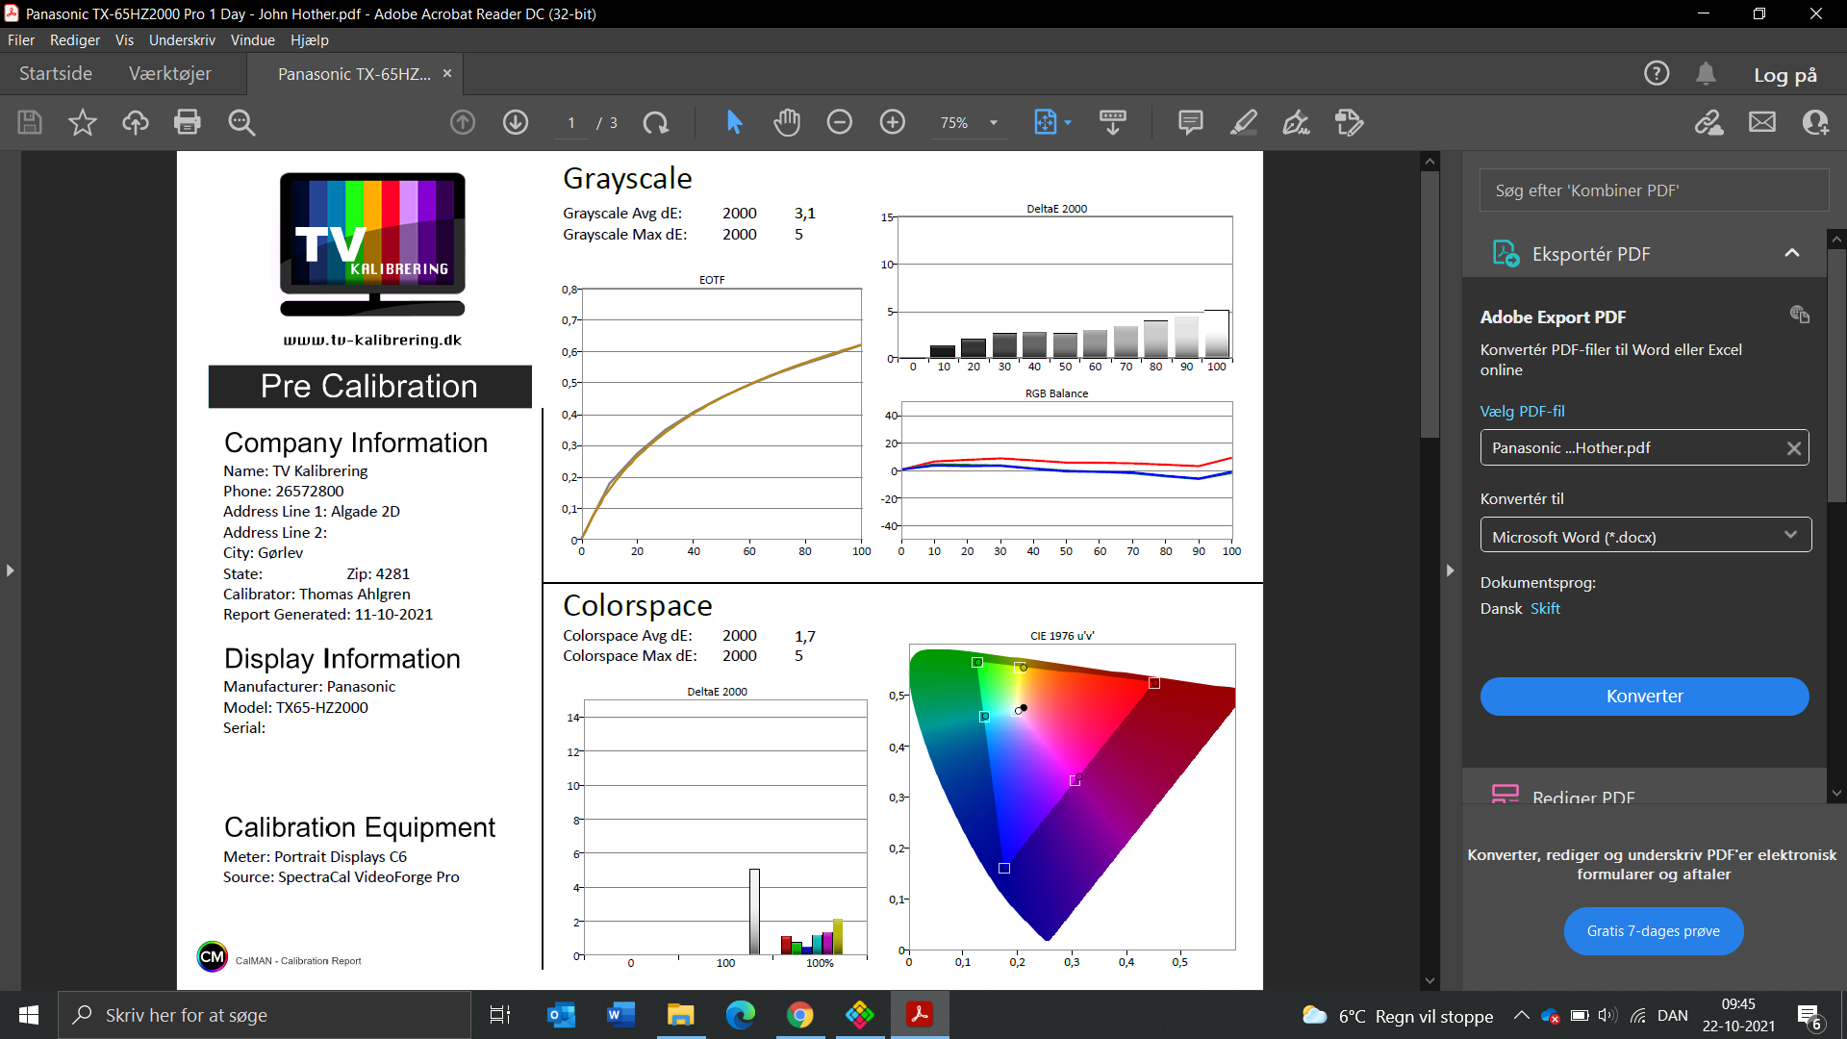The width and height of the screenshot is (1847, 1039).
Task: Click the Skift language link
Action: click(x=1545, y=608)
